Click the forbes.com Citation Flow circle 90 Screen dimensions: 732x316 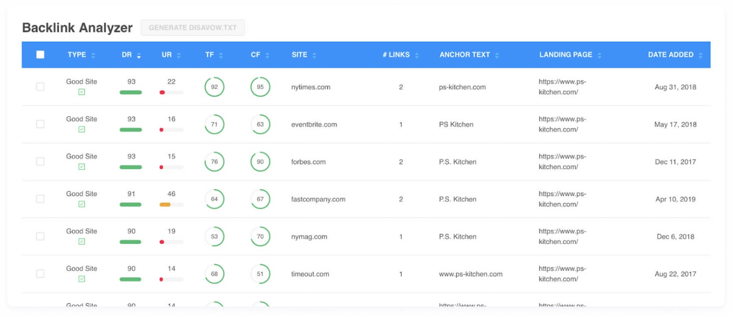[x=260, y=162]
